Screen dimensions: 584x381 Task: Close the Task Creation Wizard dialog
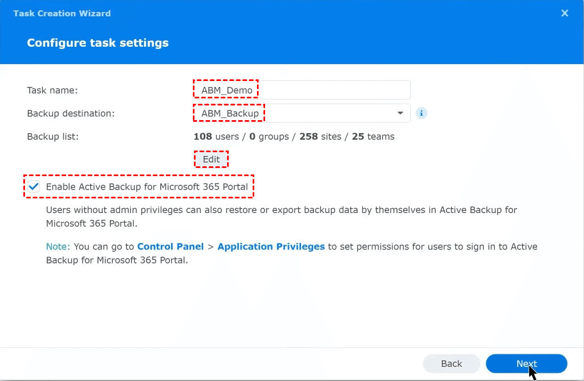pos(564,13)
